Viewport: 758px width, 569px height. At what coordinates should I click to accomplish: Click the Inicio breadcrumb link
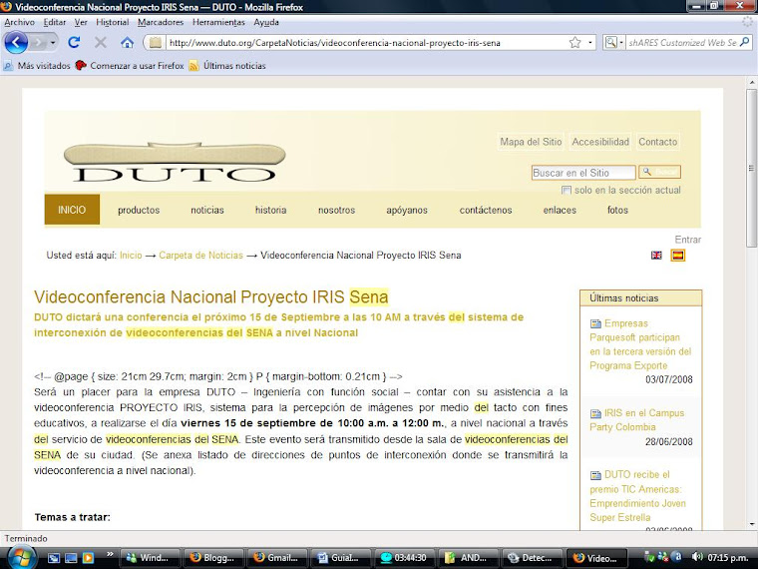click(x=131, y=255)
